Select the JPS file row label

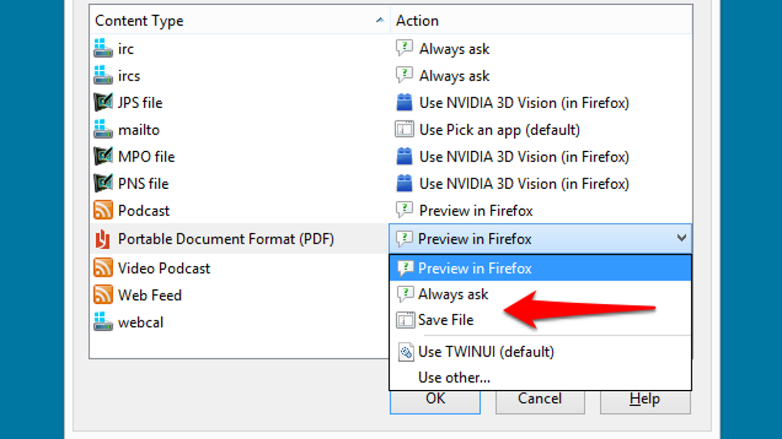pyautogui.click(x=140, y=102)
